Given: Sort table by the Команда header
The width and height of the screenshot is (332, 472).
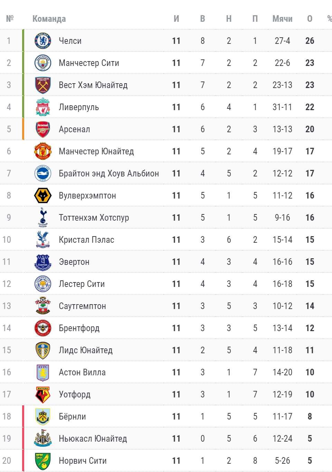Looking at the screenshot, I should (49, 19).
